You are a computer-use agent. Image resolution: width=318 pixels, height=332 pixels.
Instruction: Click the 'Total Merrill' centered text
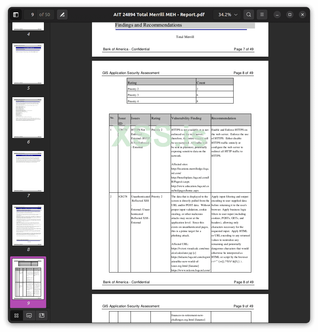click(185, 37)
